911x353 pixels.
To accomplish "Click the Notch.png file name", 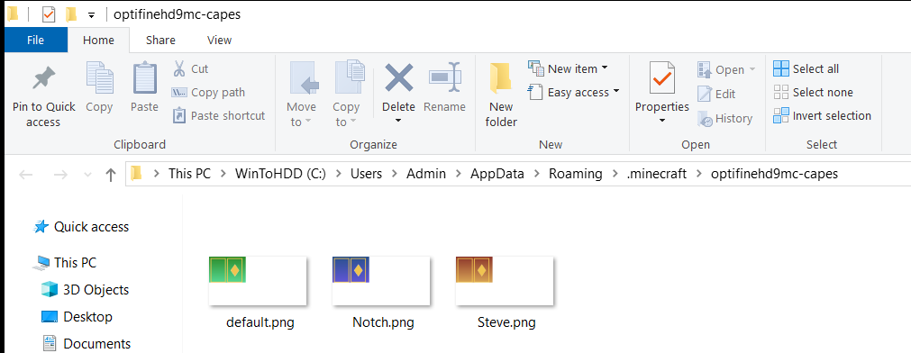I will tap(383, 322).
